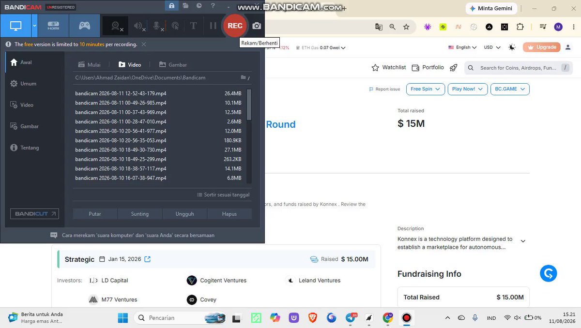Open Brave browser from taskbar
Viewport: 581px width, 328px height.
[313, 318]
